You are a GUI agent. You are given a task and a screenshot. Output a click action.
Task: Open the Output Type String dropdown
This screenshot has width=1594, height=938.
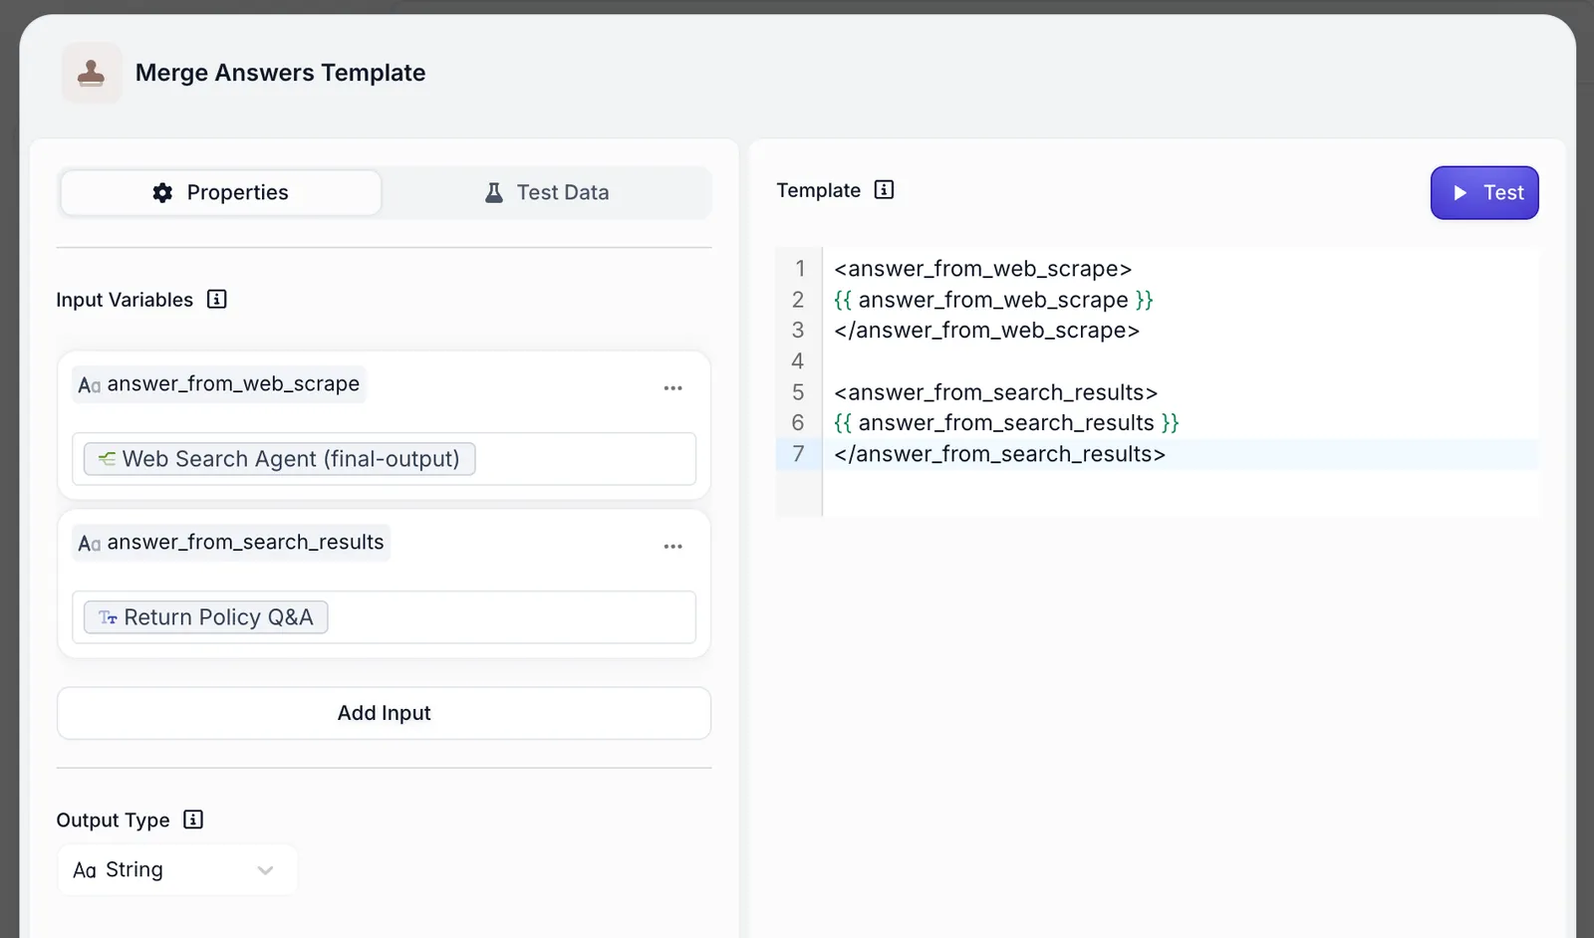177,869
